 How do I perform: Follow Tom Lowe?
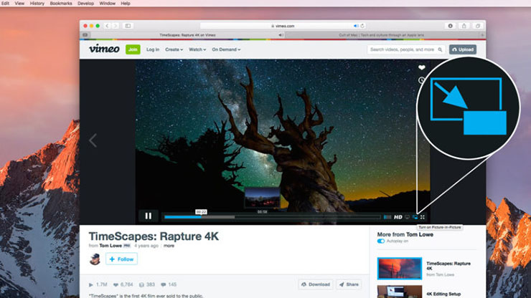(121, 259)
